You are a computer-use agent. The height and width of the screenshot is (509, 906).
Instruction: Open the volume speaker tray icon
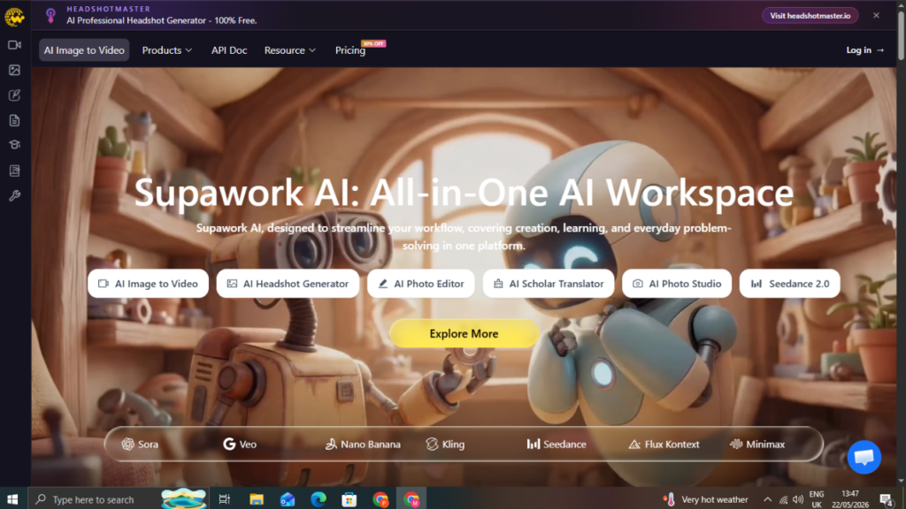pyautogui.click(x=798, y=500)
